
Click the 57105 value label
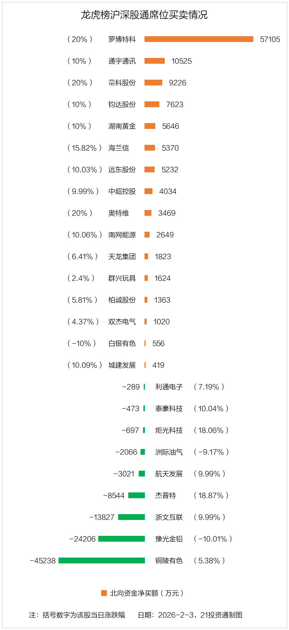(270, 39)
